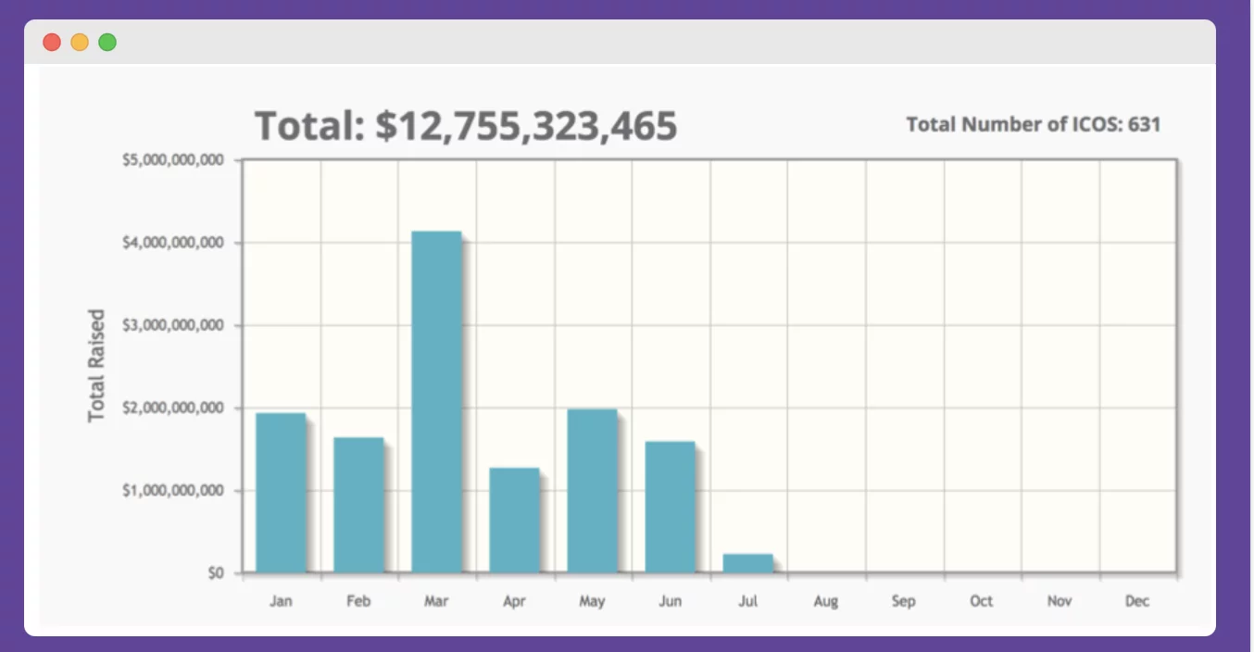This screenshot has width=1254, height=652.
Task: Click the red close button in the title bar
Action: [x=52, y=42]
